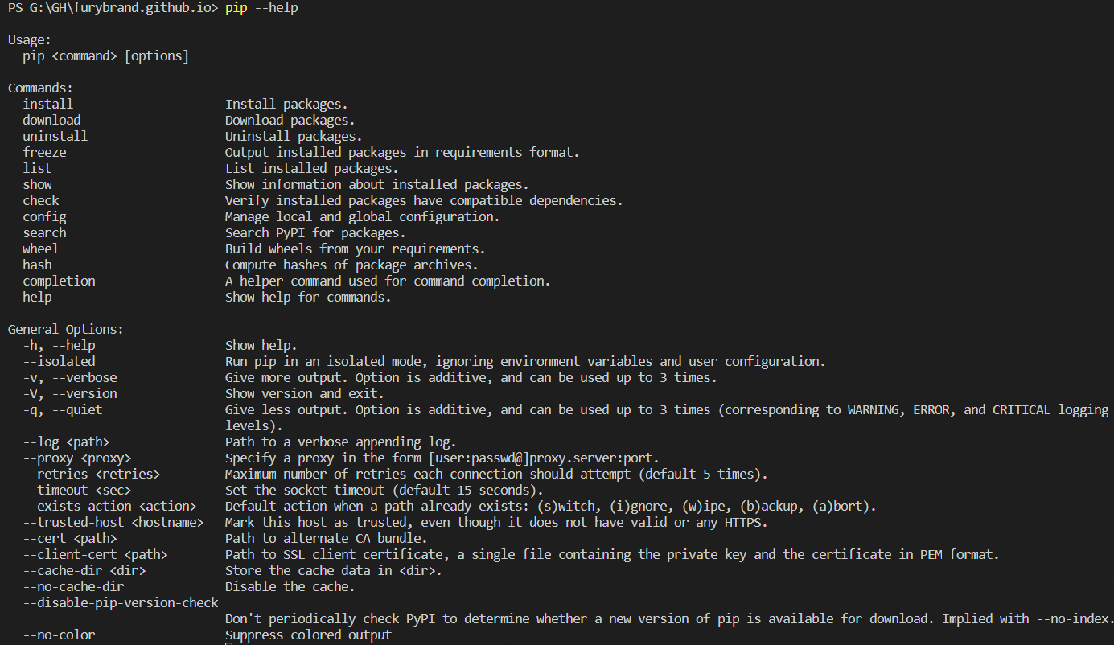Click the 'General Options:' heading
This screenshot has height=645, width=1114.
[66, 329]
